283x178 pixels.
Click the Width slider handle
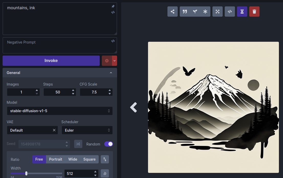(x=26, y=173)
